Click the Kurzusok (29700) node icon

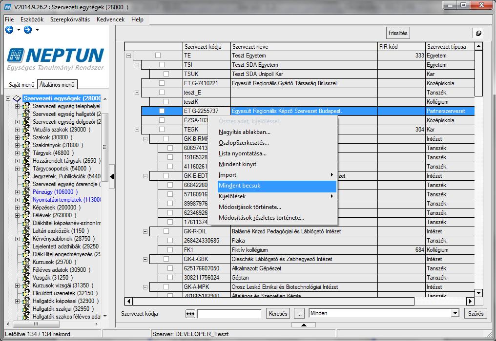pos(26,262)
